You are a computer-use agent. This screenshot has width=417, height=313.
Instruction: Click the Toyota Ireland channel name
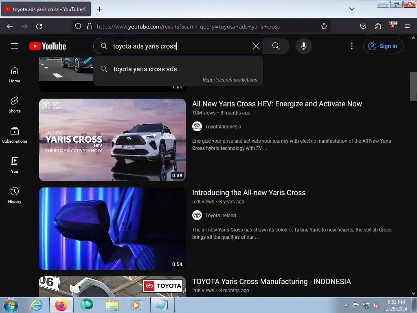220,216
